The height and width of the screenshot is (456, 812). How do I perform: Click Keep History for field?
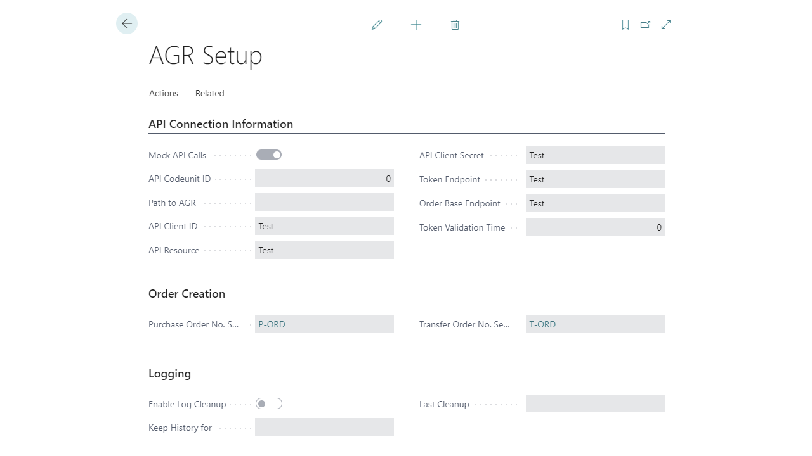324,427
